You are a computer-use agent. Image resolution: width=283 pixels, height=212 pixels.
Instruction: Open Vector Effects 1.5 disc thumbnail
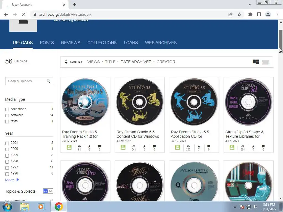[194, 181]
